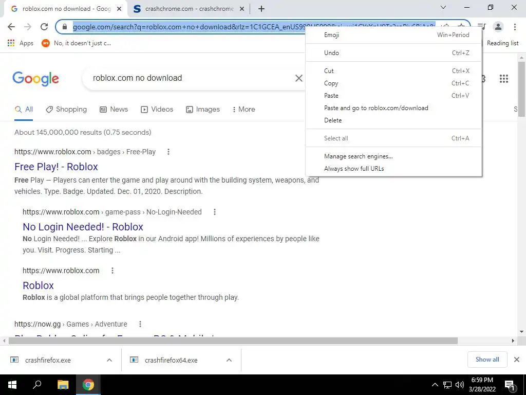Open the volume control in the tray
526x395 pixels.
pos(460,385)
